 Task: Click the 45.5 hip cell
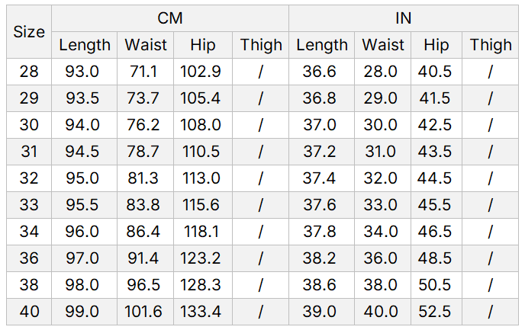tap(436, 205)
